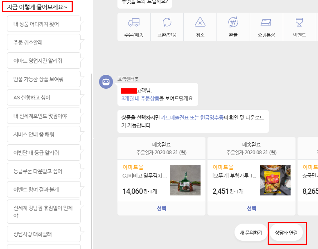
Task: Click 선택 under CJ비비고 열무김치
Action: pos(161,208)
